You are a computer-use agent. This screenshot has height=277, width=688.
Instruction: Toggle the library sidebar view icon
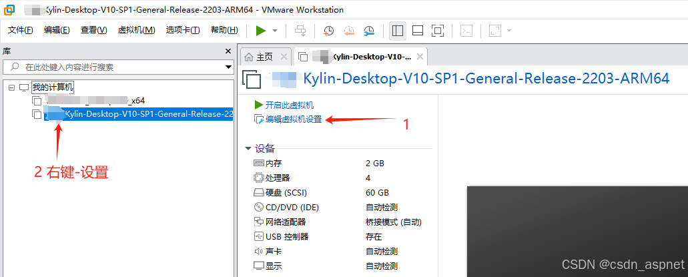[x=398, y=30]
